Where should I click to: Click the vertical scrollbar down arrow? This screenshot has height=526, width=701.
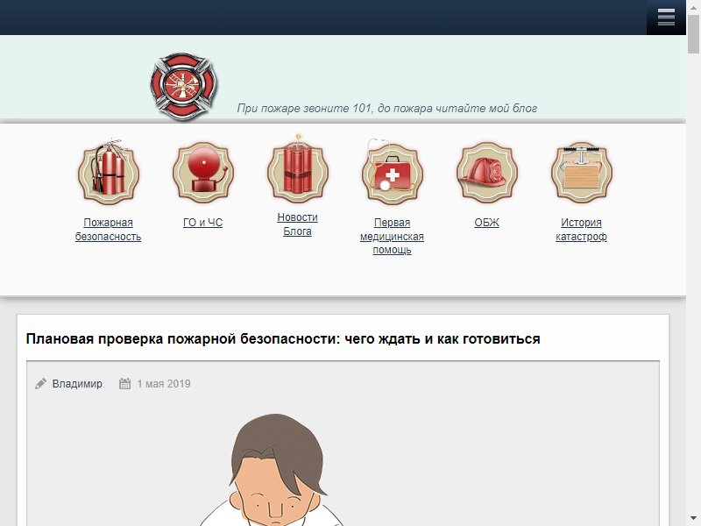pos(693,518)
